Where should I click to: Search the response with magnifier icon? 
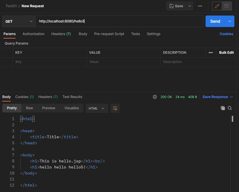tap(230, 108)
